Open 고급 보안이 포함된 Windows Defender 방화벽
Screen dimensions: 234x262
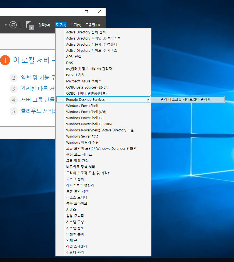pyautogui.click(x=104, y=149)
